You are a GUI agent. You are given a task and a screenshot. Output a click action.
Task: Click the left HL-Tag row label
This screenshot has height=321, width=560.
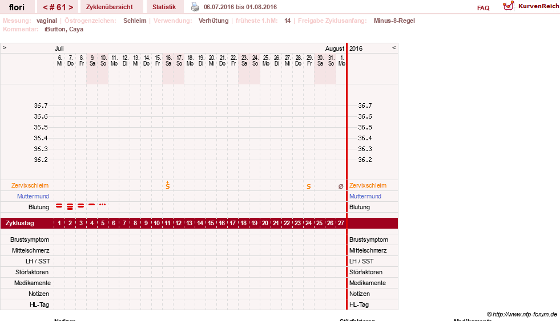pyautogui.click(x=39, y=304)
